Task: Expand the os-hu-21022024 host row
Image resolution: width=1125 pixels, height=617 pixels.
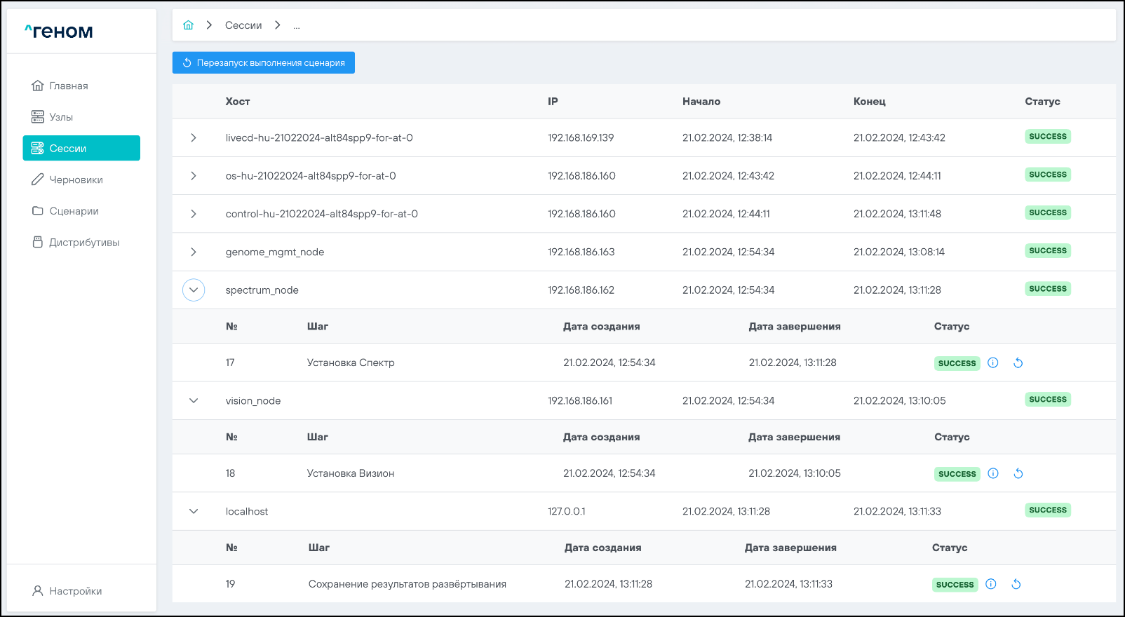Action: pos(194,176)
